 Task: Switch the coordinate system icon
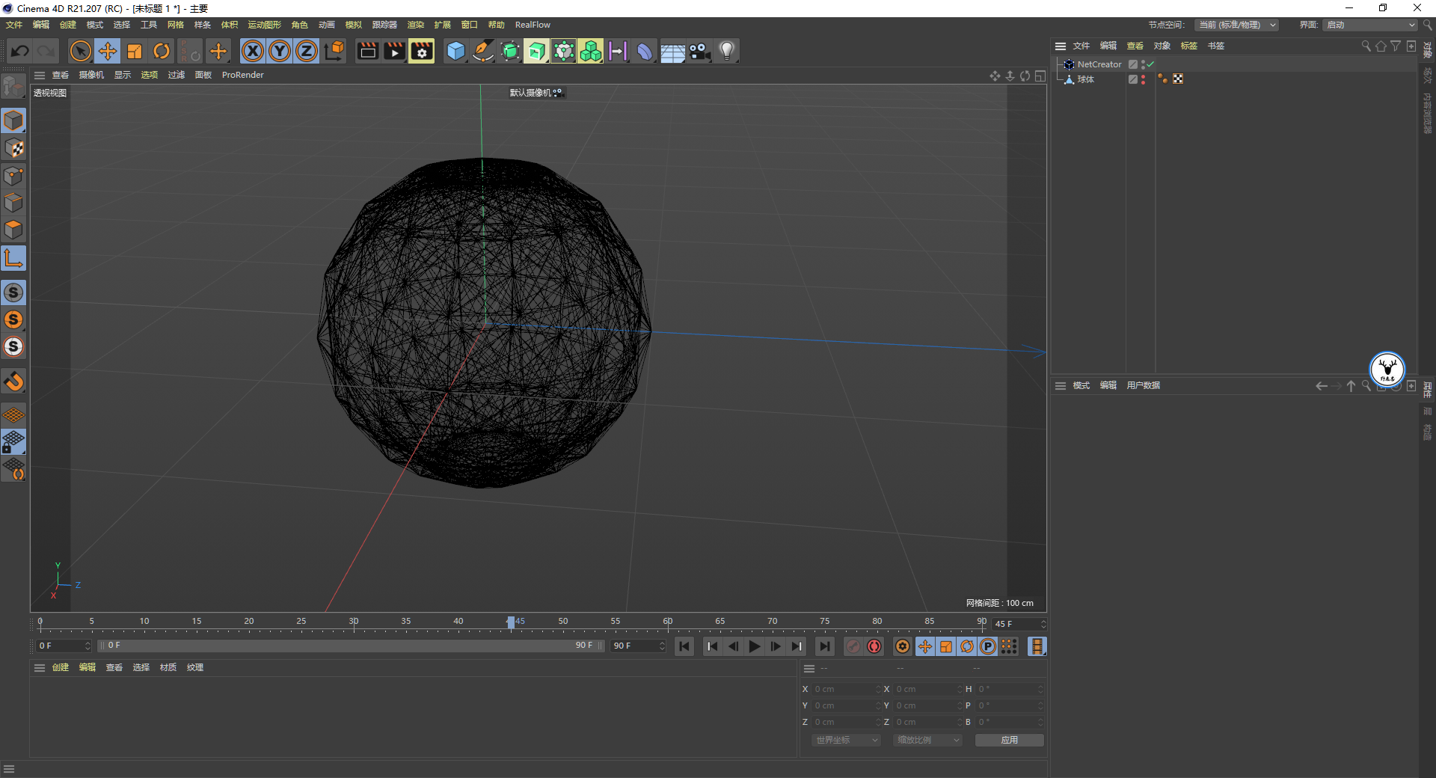pos(334,51)
